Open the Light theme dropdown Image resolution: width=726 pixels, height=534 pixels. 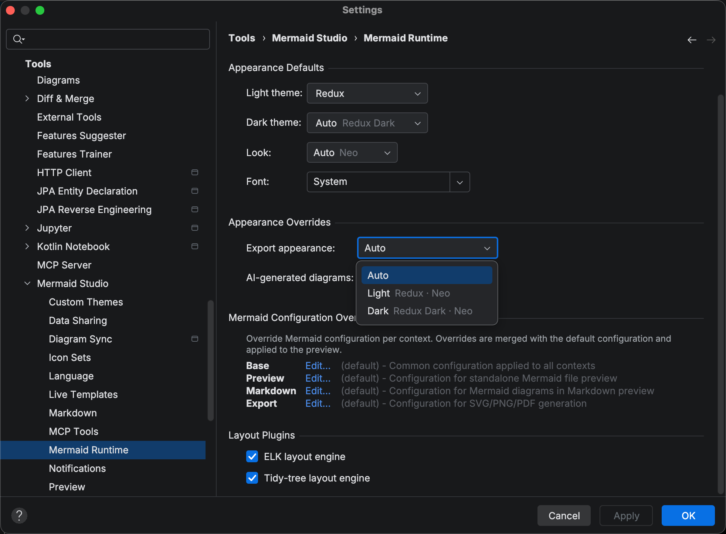pos(367,93)
